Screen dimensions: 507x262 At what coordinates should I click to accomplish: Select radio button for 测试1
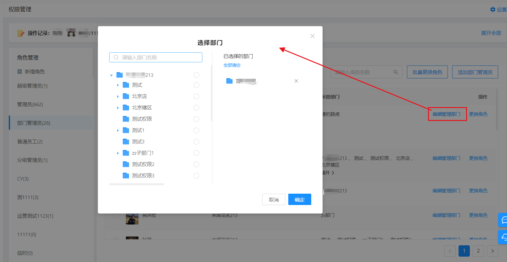point(196,130)
